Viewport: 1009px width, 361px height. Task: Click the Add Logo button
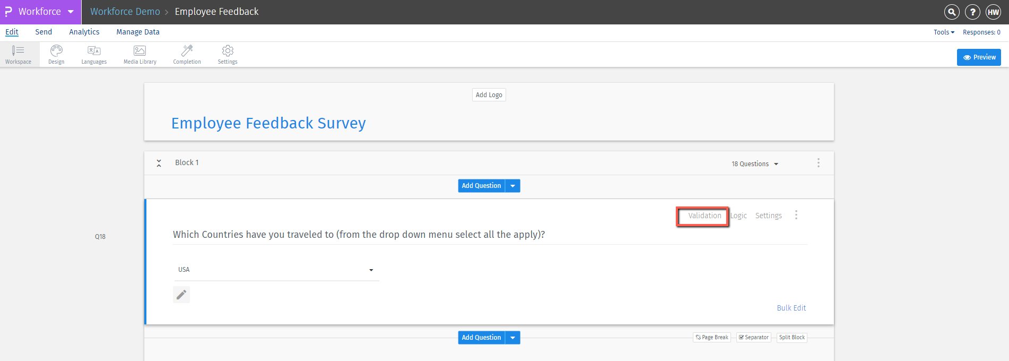coord(489,95)
